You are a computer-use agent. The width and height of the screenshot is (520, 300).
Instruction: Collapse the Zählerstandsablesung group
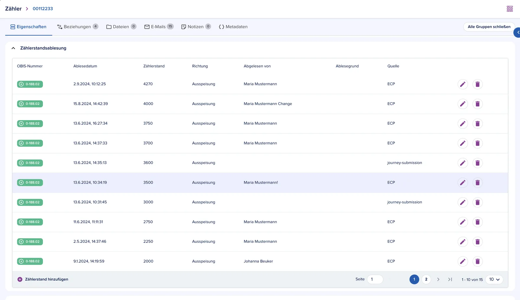(13, 48)
